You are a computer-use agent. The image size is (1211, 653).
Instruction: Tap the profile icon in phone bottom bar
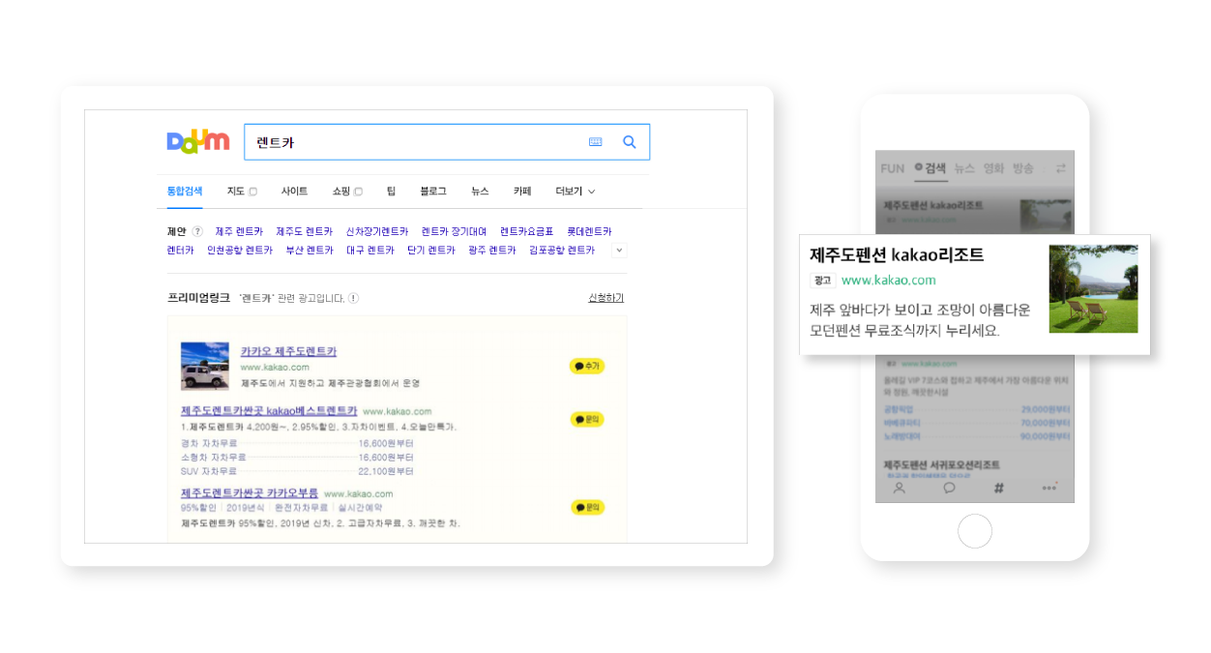click(899, 488)
